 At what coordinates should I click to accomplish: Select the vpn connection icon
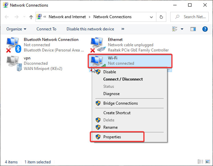[13, 63]
